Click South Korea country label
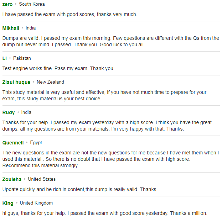Image resolution: width=222 pixels, height=222 pixels. (x=32, y=4)
